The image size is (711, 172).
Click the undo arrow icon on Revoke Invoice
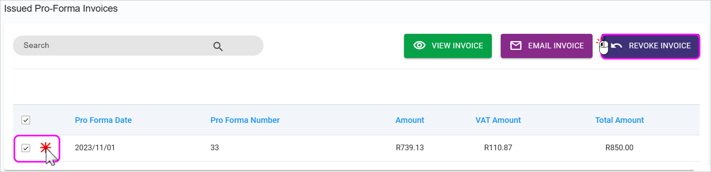click(617, 46)
